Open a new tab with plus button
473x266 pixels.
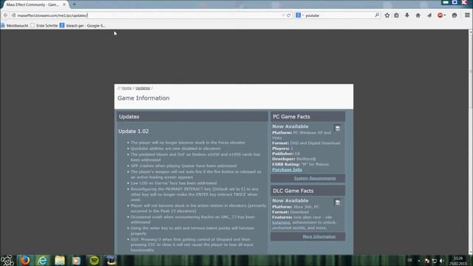click(x=74, y=4)
